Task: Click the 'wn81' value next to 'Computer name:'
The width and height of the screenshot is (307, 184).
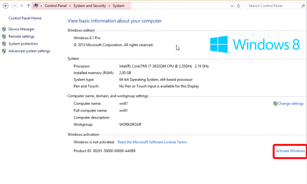Action: click(x=123, y=103)
